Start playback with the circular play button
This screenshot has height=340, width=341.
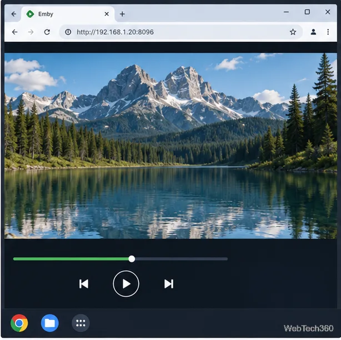click(126, 284)
